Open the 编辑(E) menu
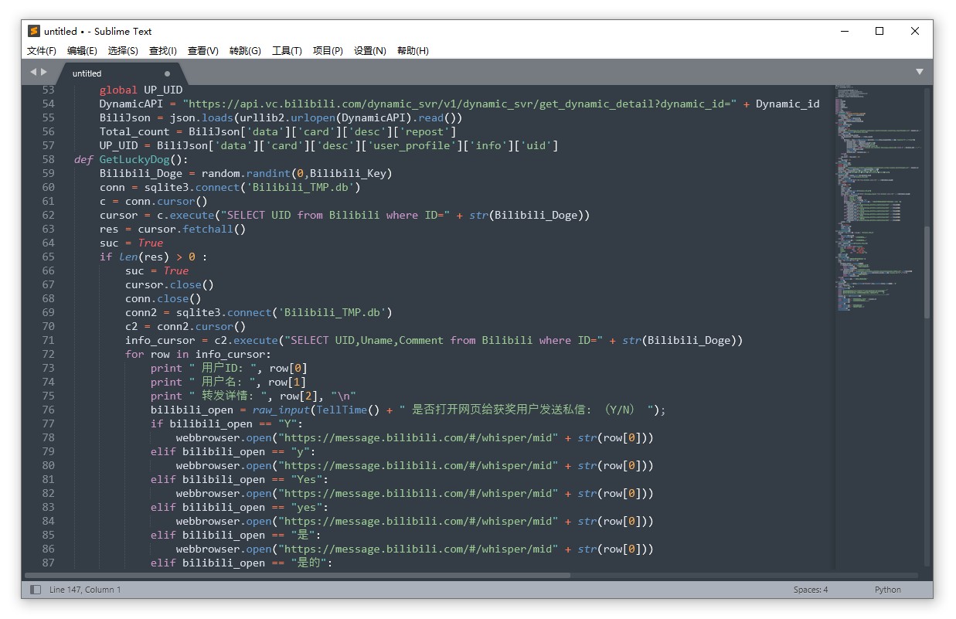This screenshot has height=619, width=956. pyautogui.click(x=82, y=51)
